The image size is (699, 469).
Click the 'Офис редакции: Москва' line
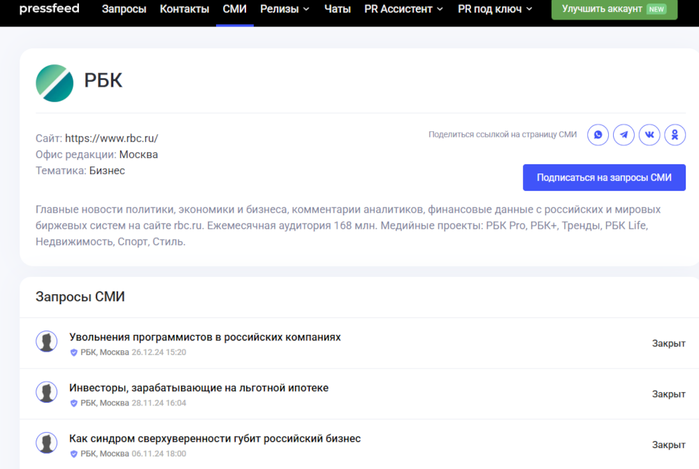coord(96,154)
